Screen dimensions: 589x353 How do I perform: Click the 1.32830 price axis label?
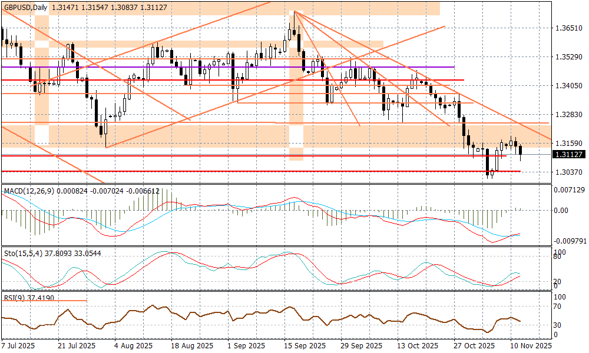point(568,114)
